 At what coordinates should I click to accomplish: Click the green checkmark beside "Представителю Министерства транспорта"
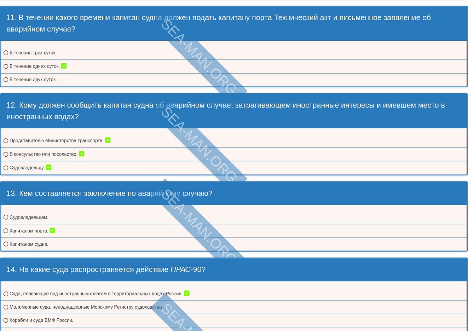tap(108, 140)
